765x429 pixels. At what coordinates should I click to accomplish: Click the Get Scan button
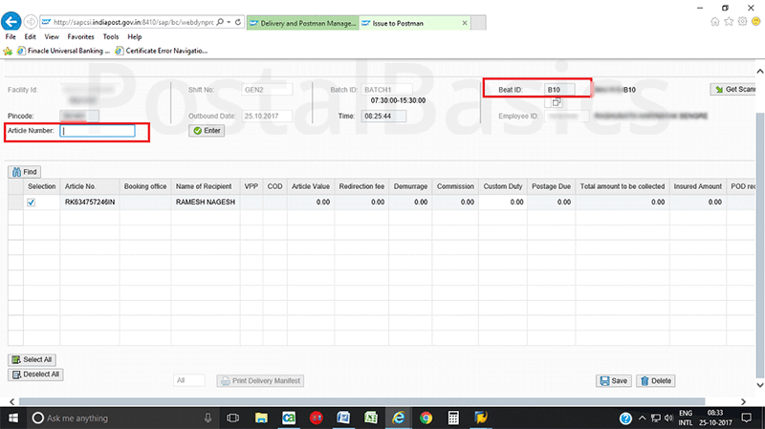pyautogui.click(x=735, y=89)
